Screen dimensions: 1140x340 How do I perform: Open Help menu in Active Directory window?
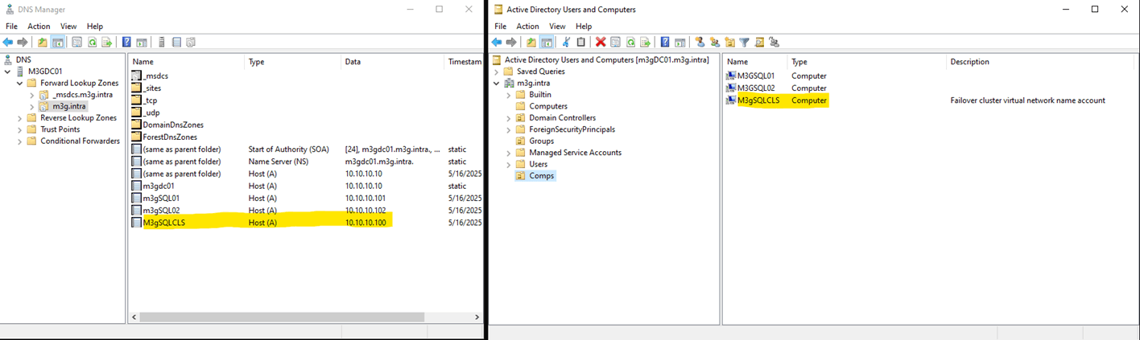coord(584,27)
